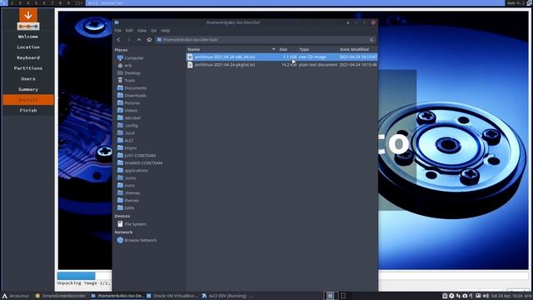Go forward using the right arrow
Screen dimensions: 533x300
click(128, 40)
